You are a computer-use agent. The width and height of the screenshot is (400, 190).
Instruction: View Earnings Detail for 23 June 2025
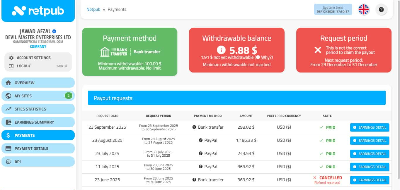tap(370, 180)
